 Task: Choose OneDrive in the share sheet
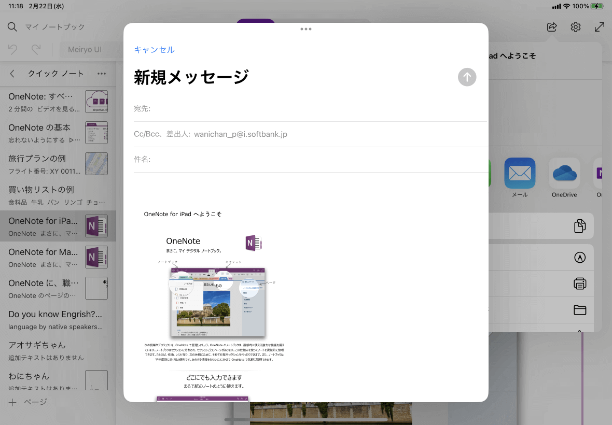coord(564,178)
